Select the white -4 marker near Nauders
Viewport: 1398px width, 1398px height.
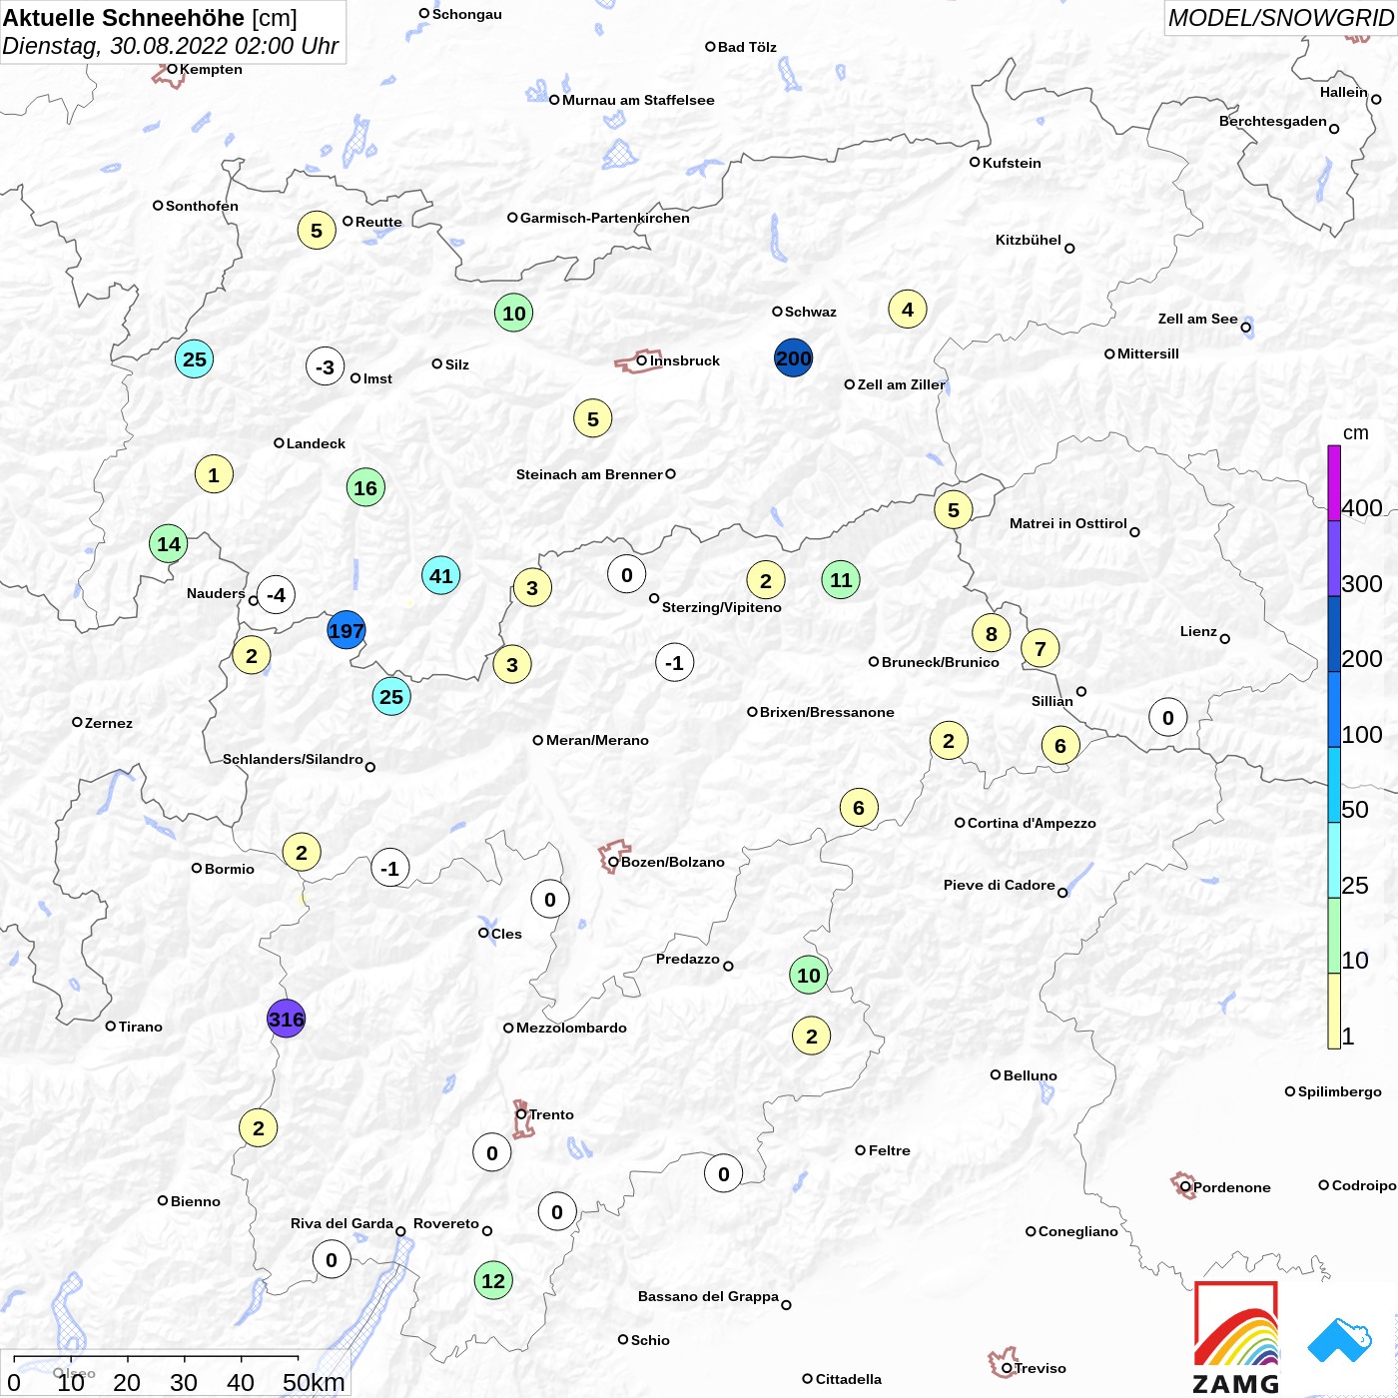pos(277,596)
